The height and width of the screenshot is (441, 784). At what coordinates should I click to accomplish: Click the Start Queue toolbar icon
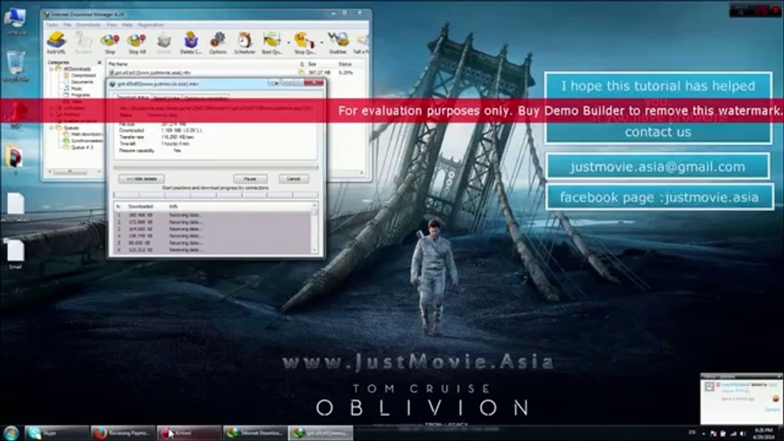coord(271,43)
